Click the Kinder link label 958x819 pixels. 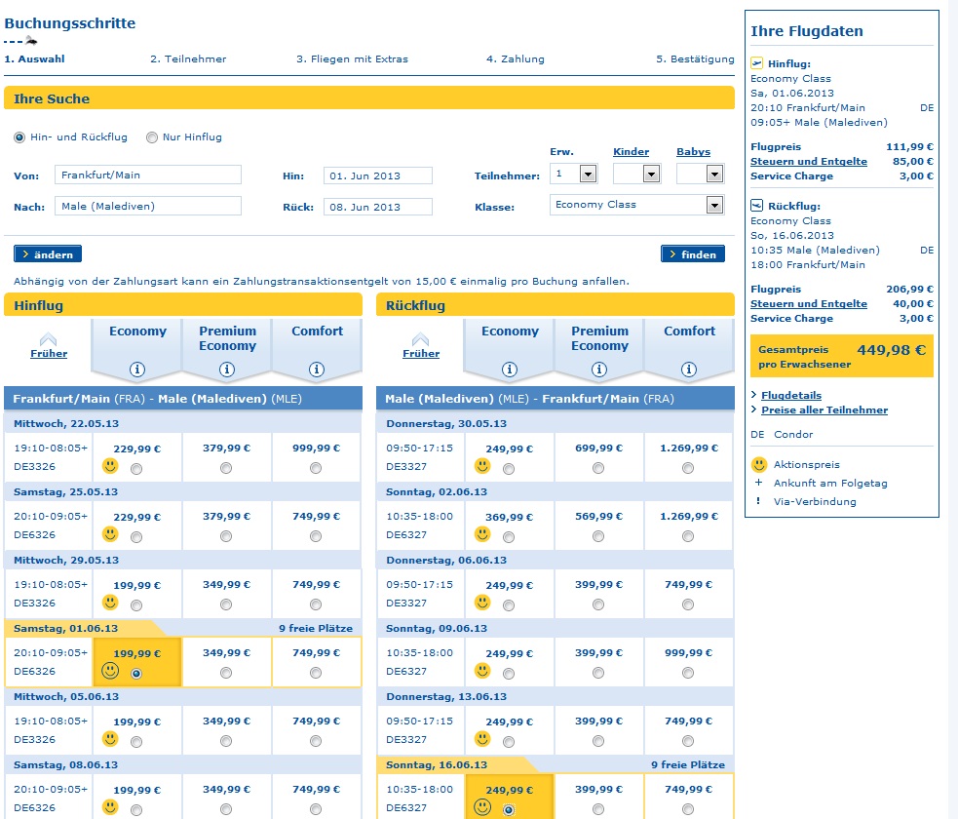pyautogui.click(x=632, y=151)
